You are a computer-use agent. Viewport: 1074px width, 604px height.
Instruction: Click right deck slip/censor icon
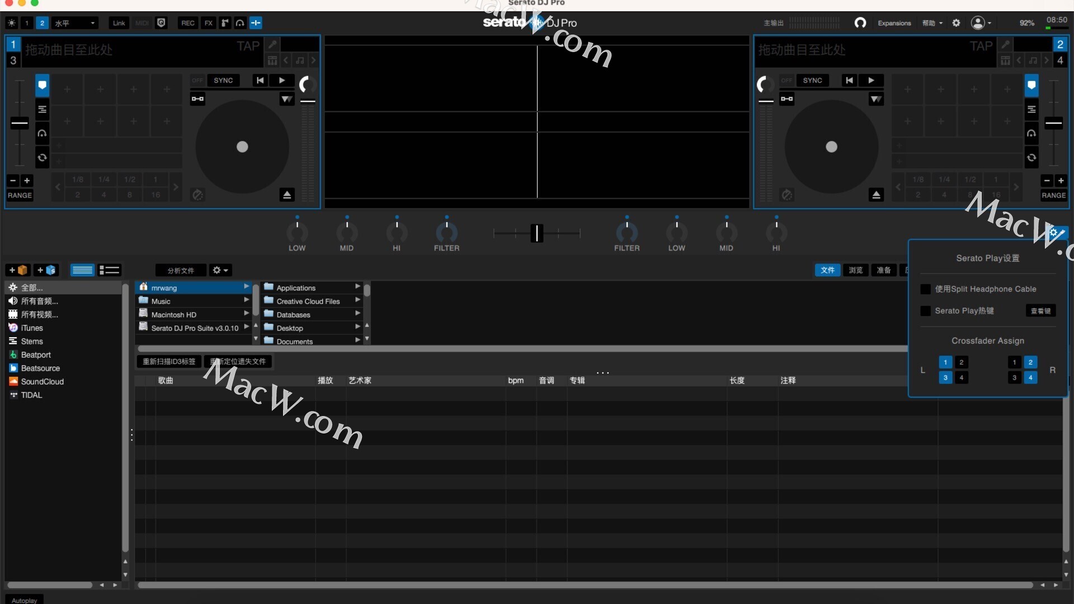click(x=787, y=195)
